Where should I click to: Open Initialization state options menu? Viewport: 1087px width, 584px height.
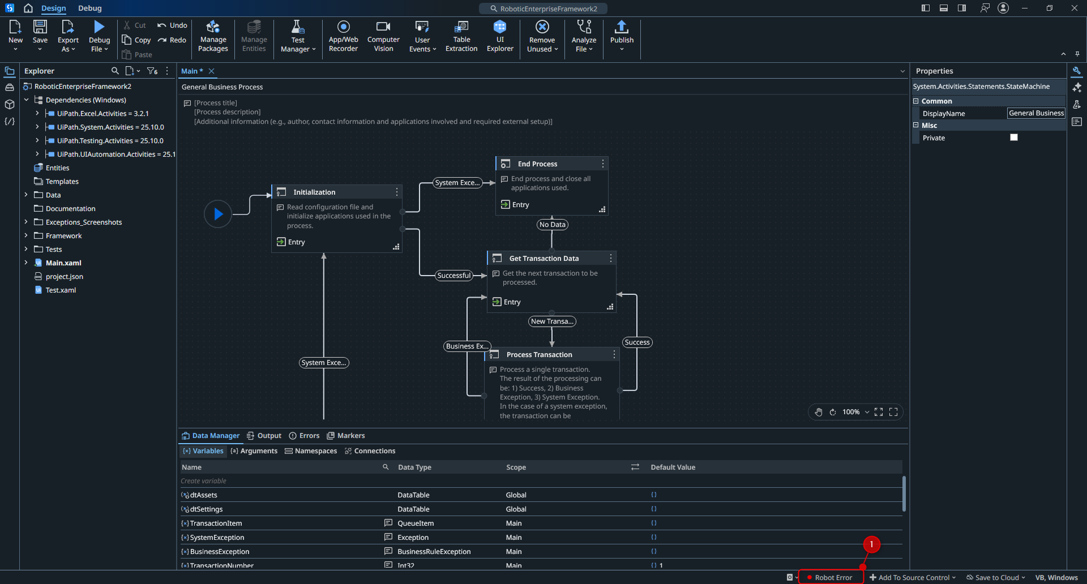coord(396,192)
